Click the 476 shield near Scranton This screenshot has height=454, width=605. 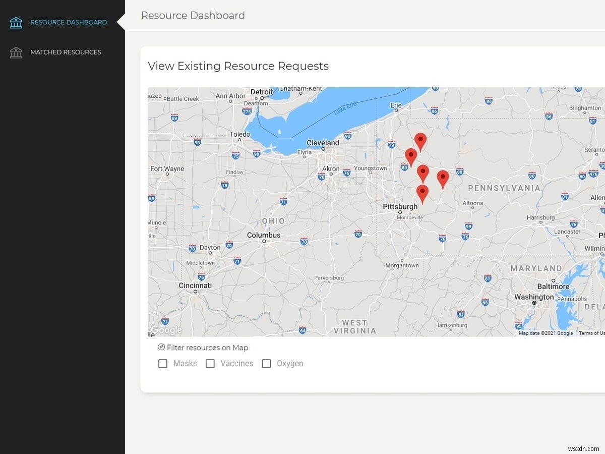[593, 175]
